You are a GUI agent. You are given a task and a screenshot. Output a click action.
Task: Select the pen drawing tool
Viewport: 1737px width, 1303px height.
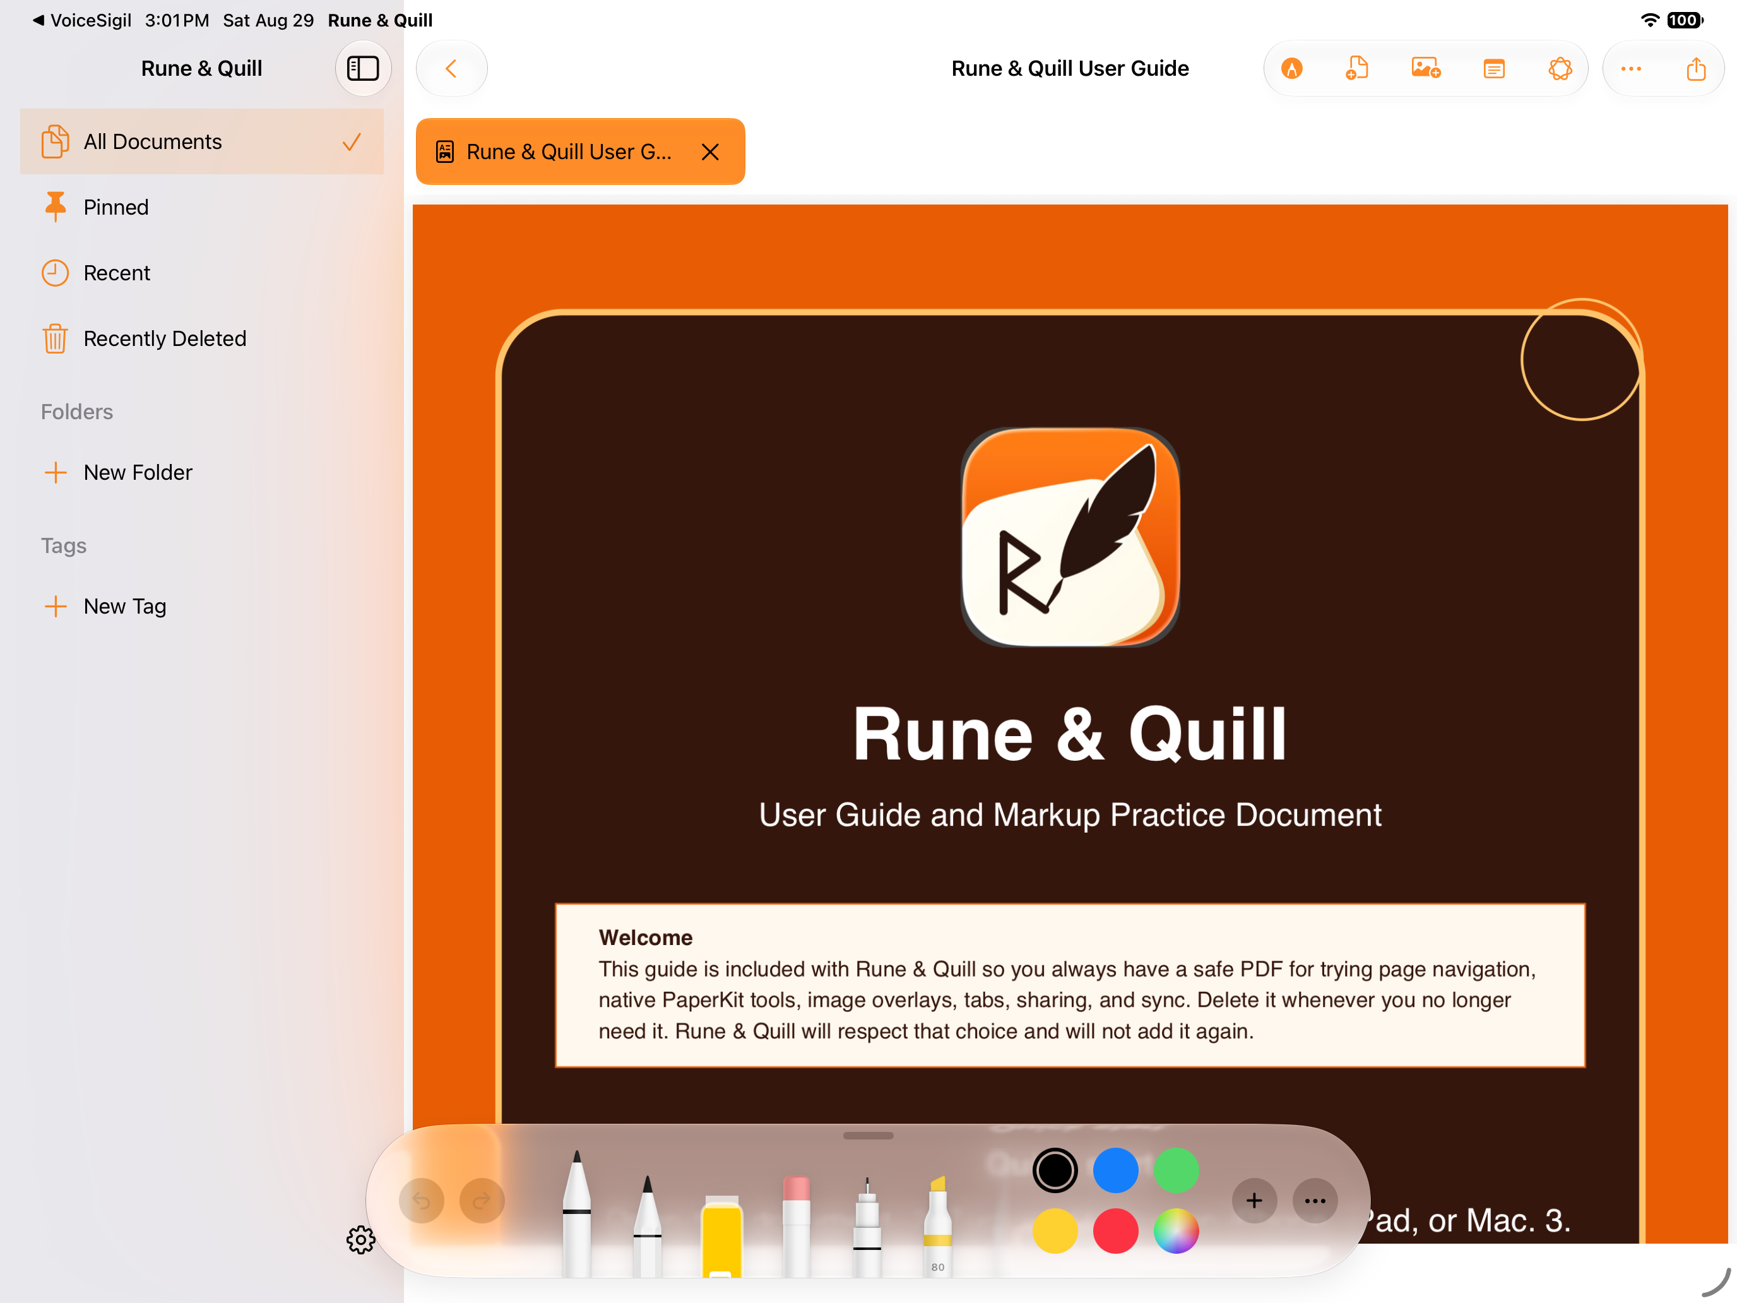577,1213
